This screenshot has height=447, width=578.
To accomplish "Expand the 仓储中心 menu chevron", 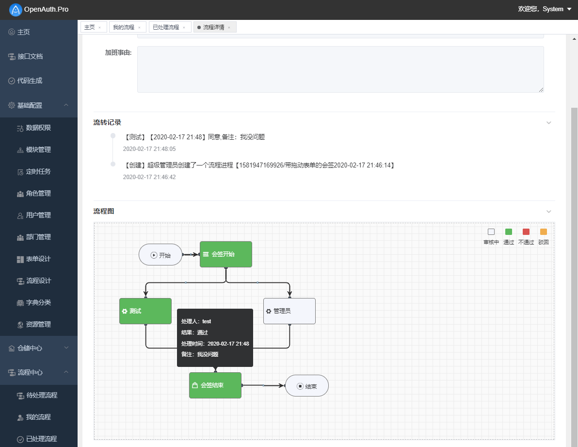I will (66, 348).
